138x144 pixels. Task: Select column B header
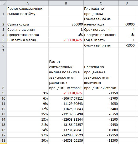66,3
